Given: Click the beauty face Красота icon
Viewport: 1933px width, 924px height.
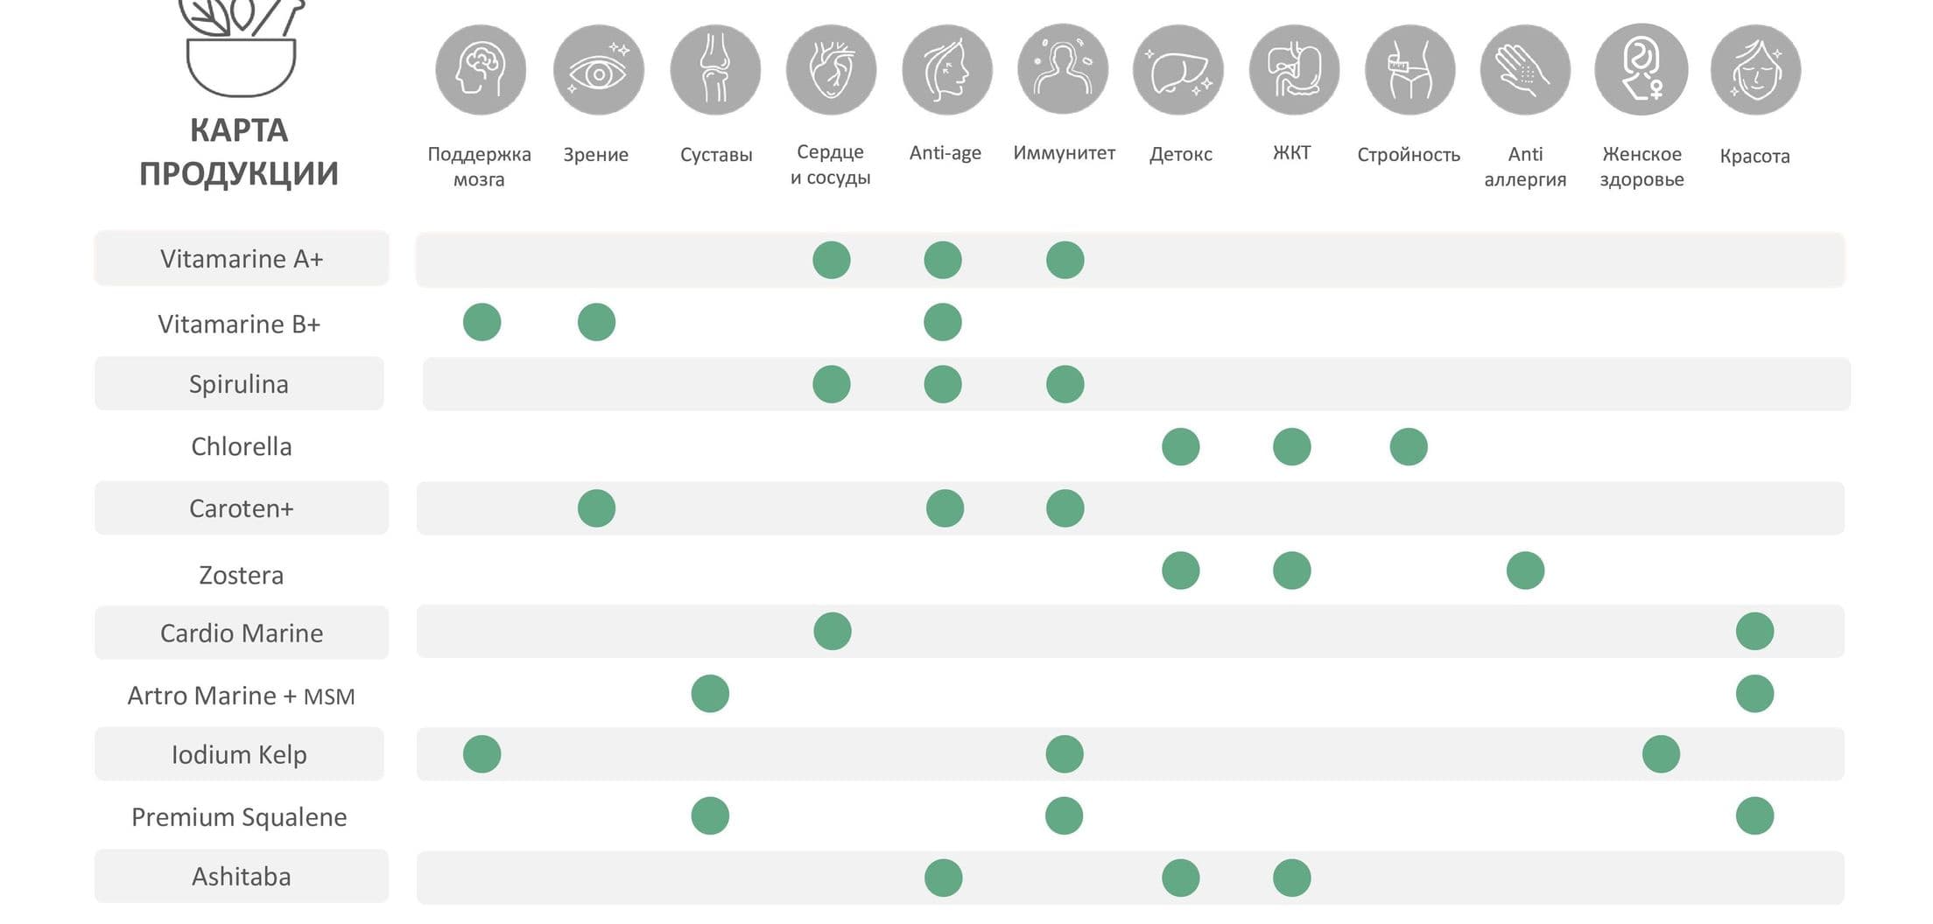Looking at the screenshot, I should point(1756,70).
